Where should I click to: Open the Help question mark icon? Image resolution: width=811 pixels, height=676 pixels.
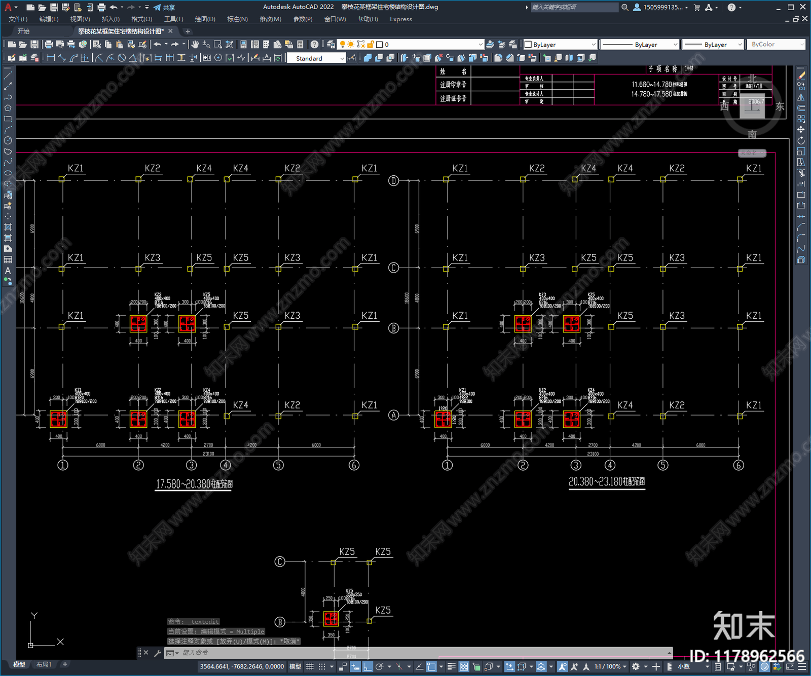click(x=315, y=45)
